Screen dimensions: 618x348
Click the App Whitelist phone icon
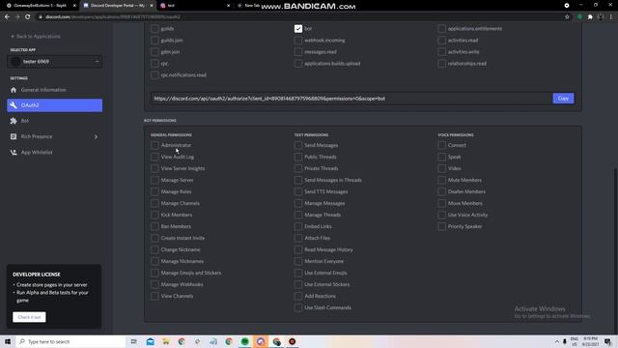[14, 153]
